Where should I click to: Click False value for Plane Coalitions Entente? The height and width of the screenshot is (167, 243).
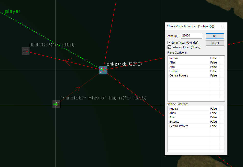click(213, 71)
